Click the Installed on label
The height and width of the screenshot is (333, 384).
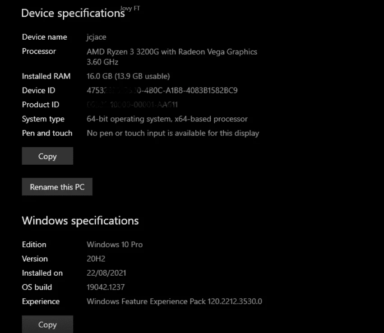click(42, 273)
